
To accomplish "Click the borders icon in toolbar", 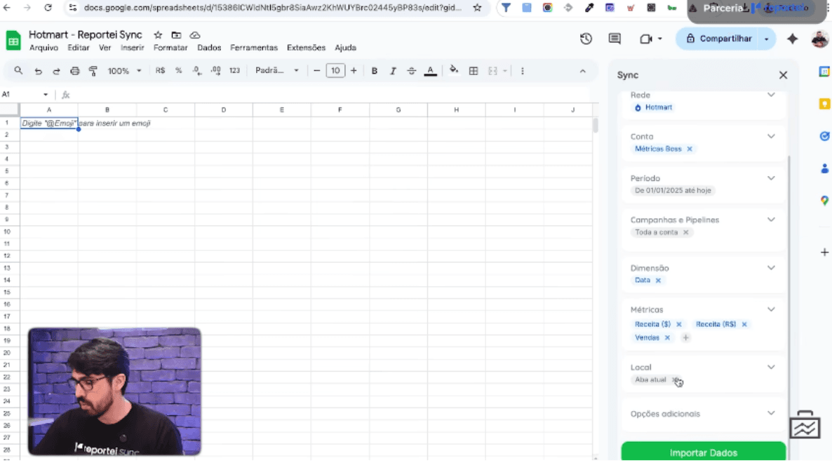I will click(x=474, y=71).
